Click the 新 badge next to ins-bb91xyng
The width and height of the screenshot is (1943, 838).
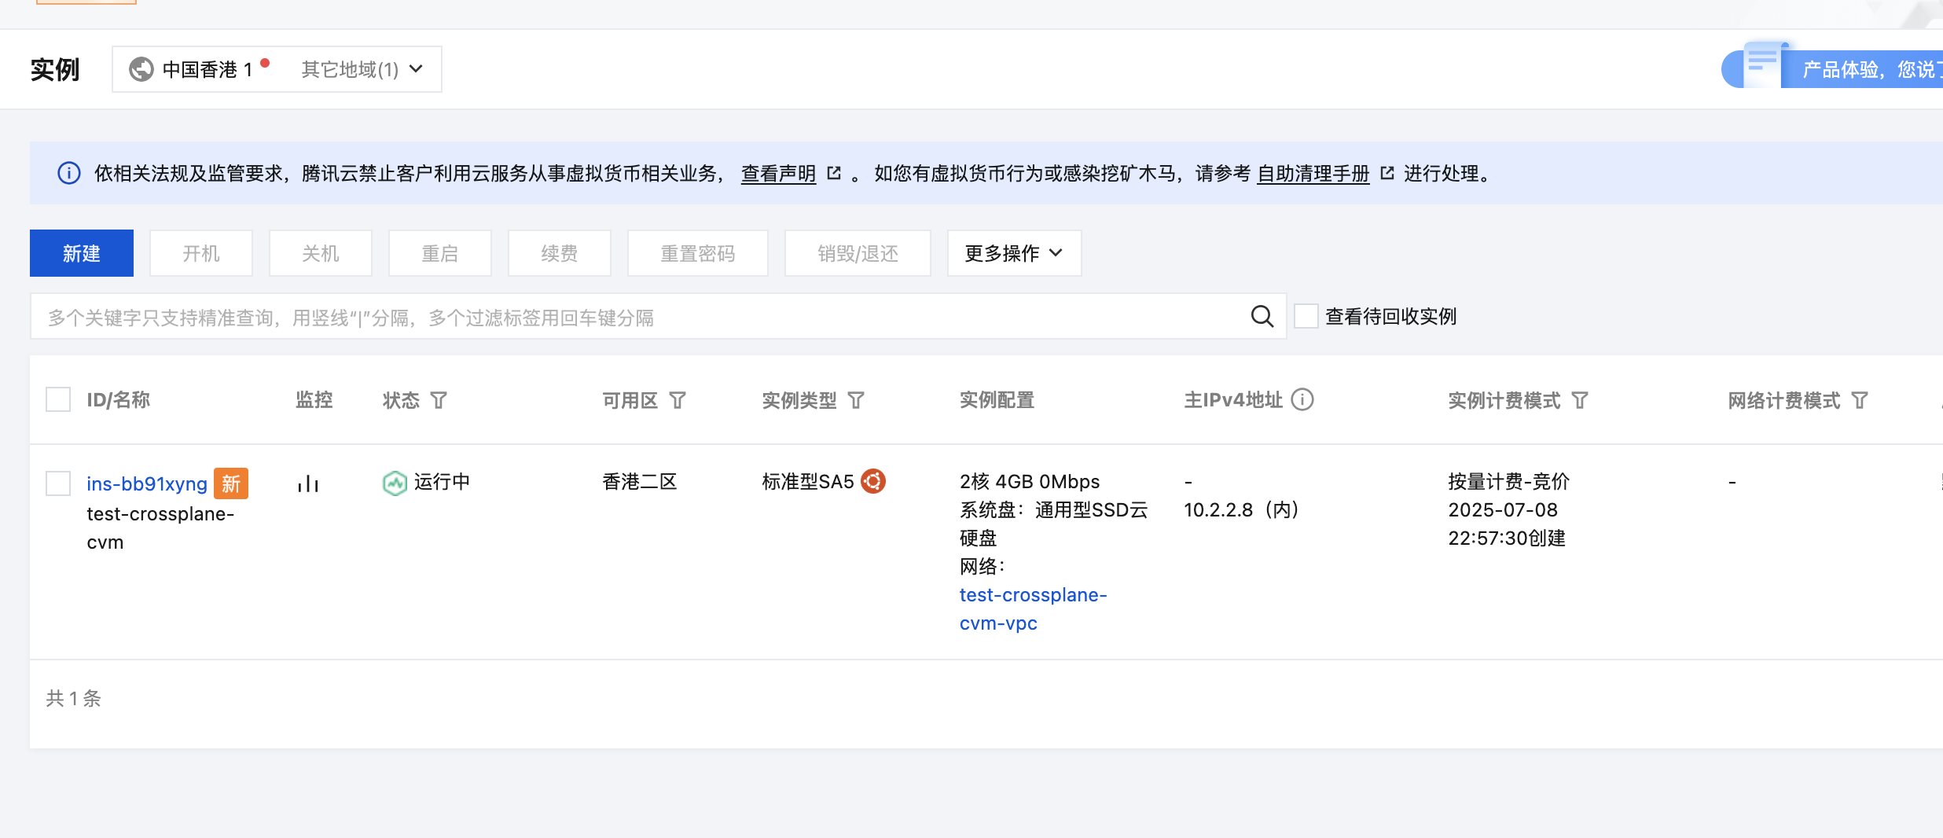231,483
